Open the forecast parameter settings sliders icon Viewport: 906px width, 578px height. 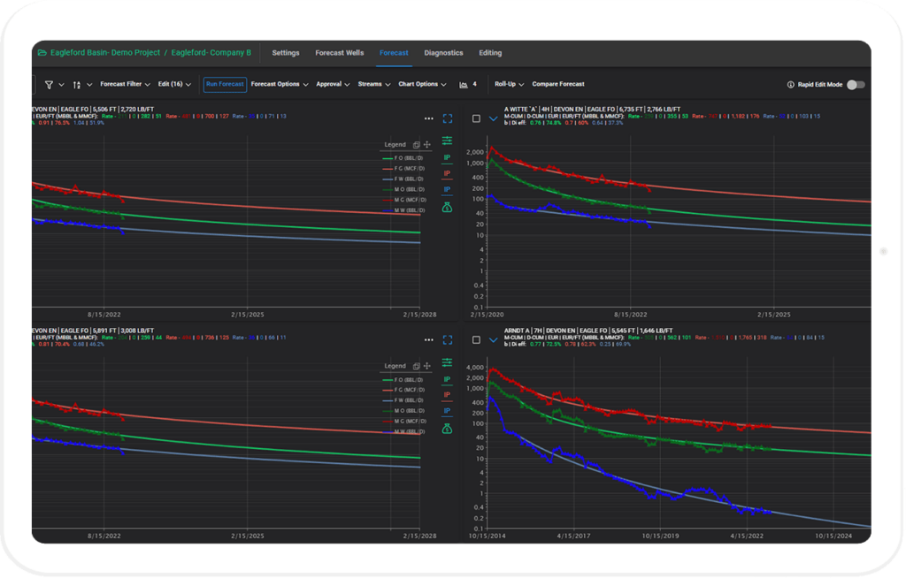click(x=447, y=141)
